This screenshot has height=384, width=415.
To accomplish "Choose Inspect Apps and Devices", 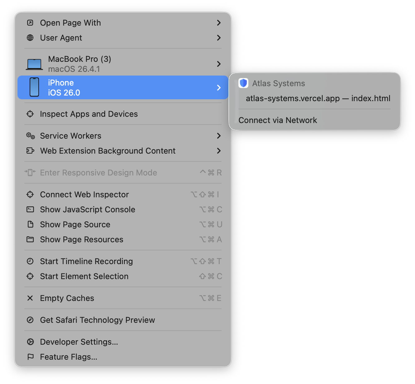I will pyautogui.click(x=123, y=114).
